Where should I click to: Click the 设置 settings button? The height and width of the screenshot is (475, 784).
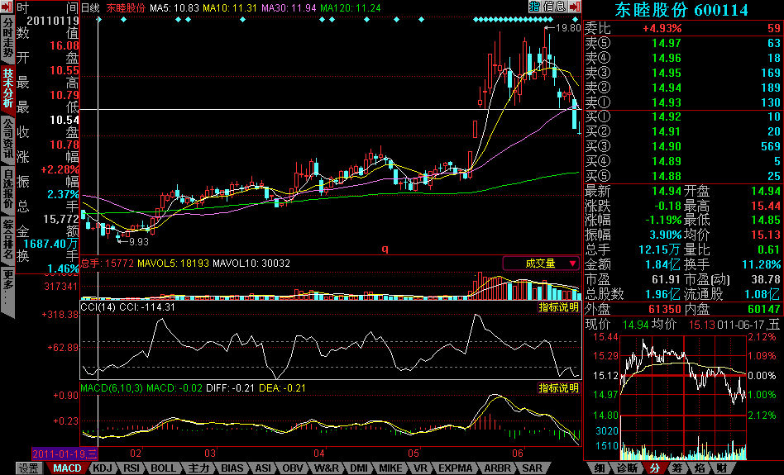[x=29, y=468]
